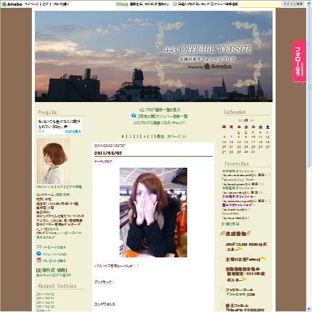Open the [一覧を見る] link under Favorites
This screenshot has width=312, height=312.
click(x=230, y=224)
